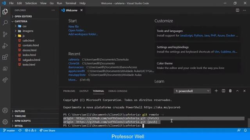Viewport: 250px width, 140px height.
Task: Click the JavaScript language support link
Action: tap(186, 35)
